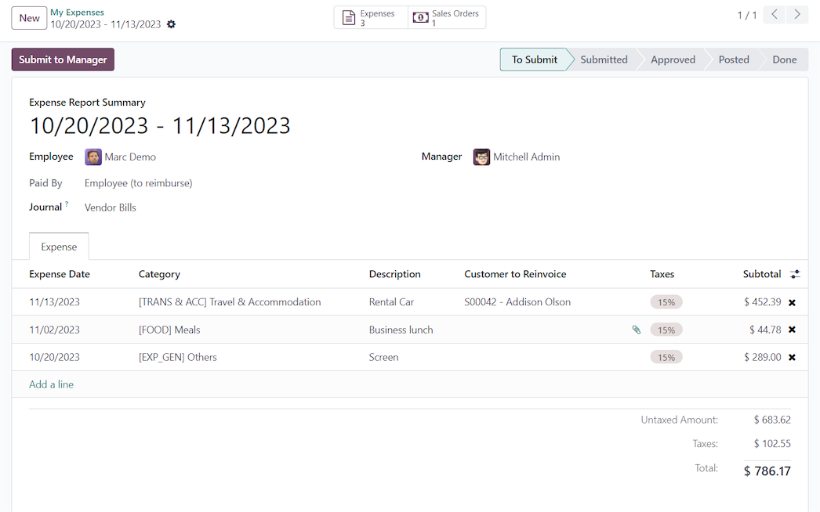The image size is (820, 512).
Task: Open attachment paperclip on Business lunch line
Action: point(637,330)
